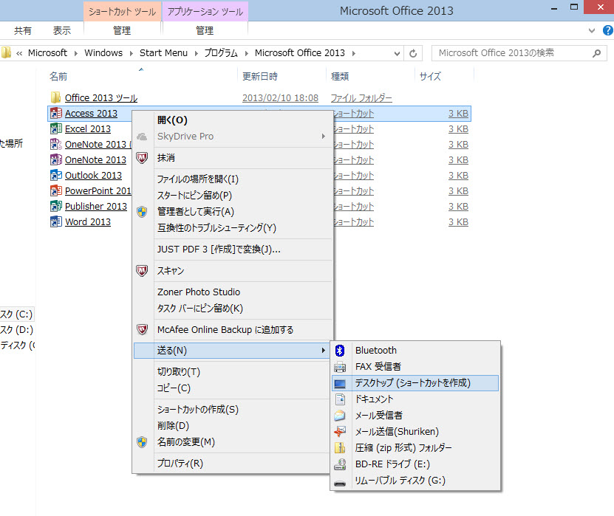Viewport: 614px width, 516px height.
Task: Click the プログラム breadcrumb segment
Action: coord(221,53)
